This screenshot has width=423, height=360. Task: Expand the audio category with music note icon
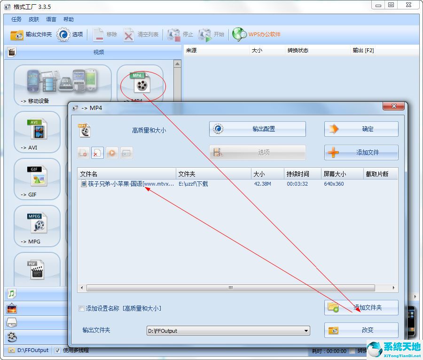(x=11, y=293)
